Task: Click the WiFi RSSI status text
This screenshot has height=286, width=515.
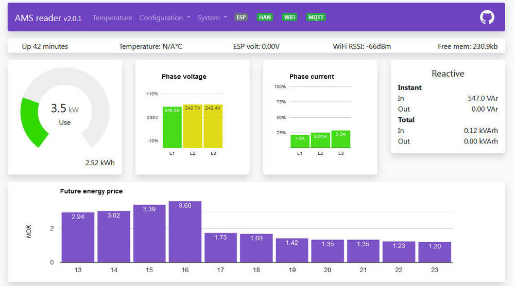Action: click(362, 46)
